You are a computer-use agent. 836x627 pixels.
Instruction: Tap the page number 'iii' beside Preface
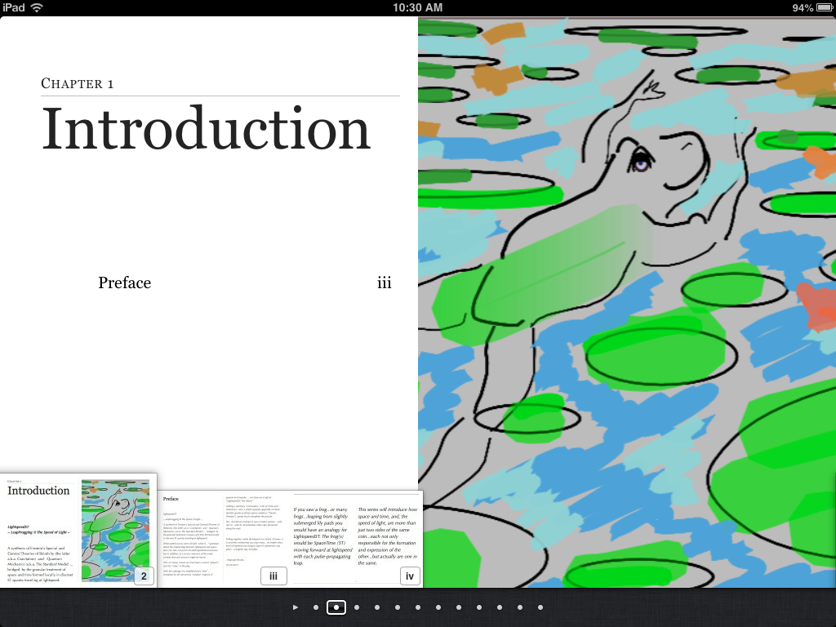pos(385,282)
